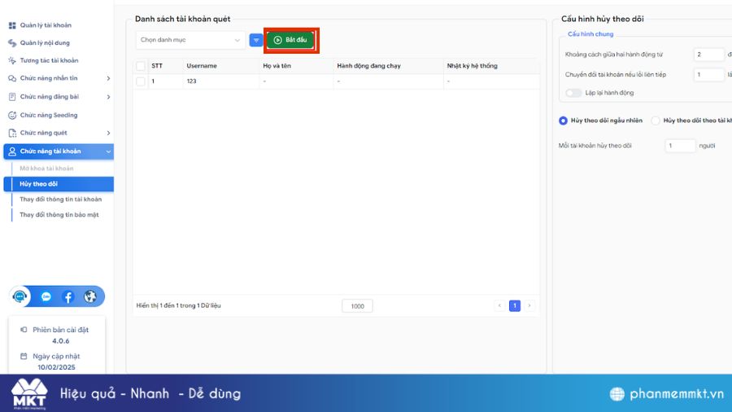The width and height of the screenshot is (732, 412).
Task: Collapse the Chức năng tài khoản menu
Action: coord(108,151)
